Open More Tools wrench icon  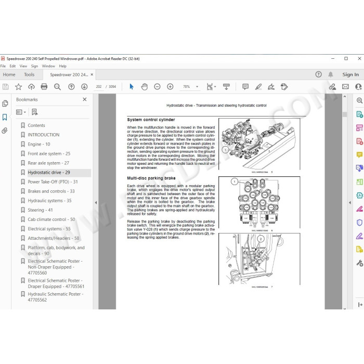coord(359,263)
